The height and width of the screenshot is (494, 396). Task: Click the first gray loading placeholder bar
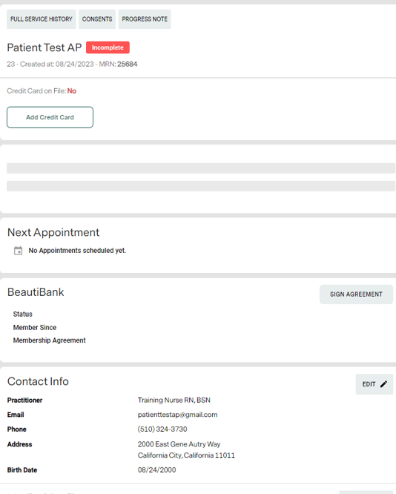(x=201, y=168)
